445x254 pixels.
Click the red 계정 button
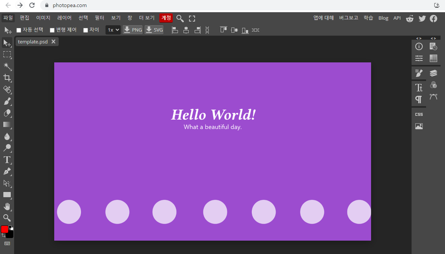[x=166, y=18]
